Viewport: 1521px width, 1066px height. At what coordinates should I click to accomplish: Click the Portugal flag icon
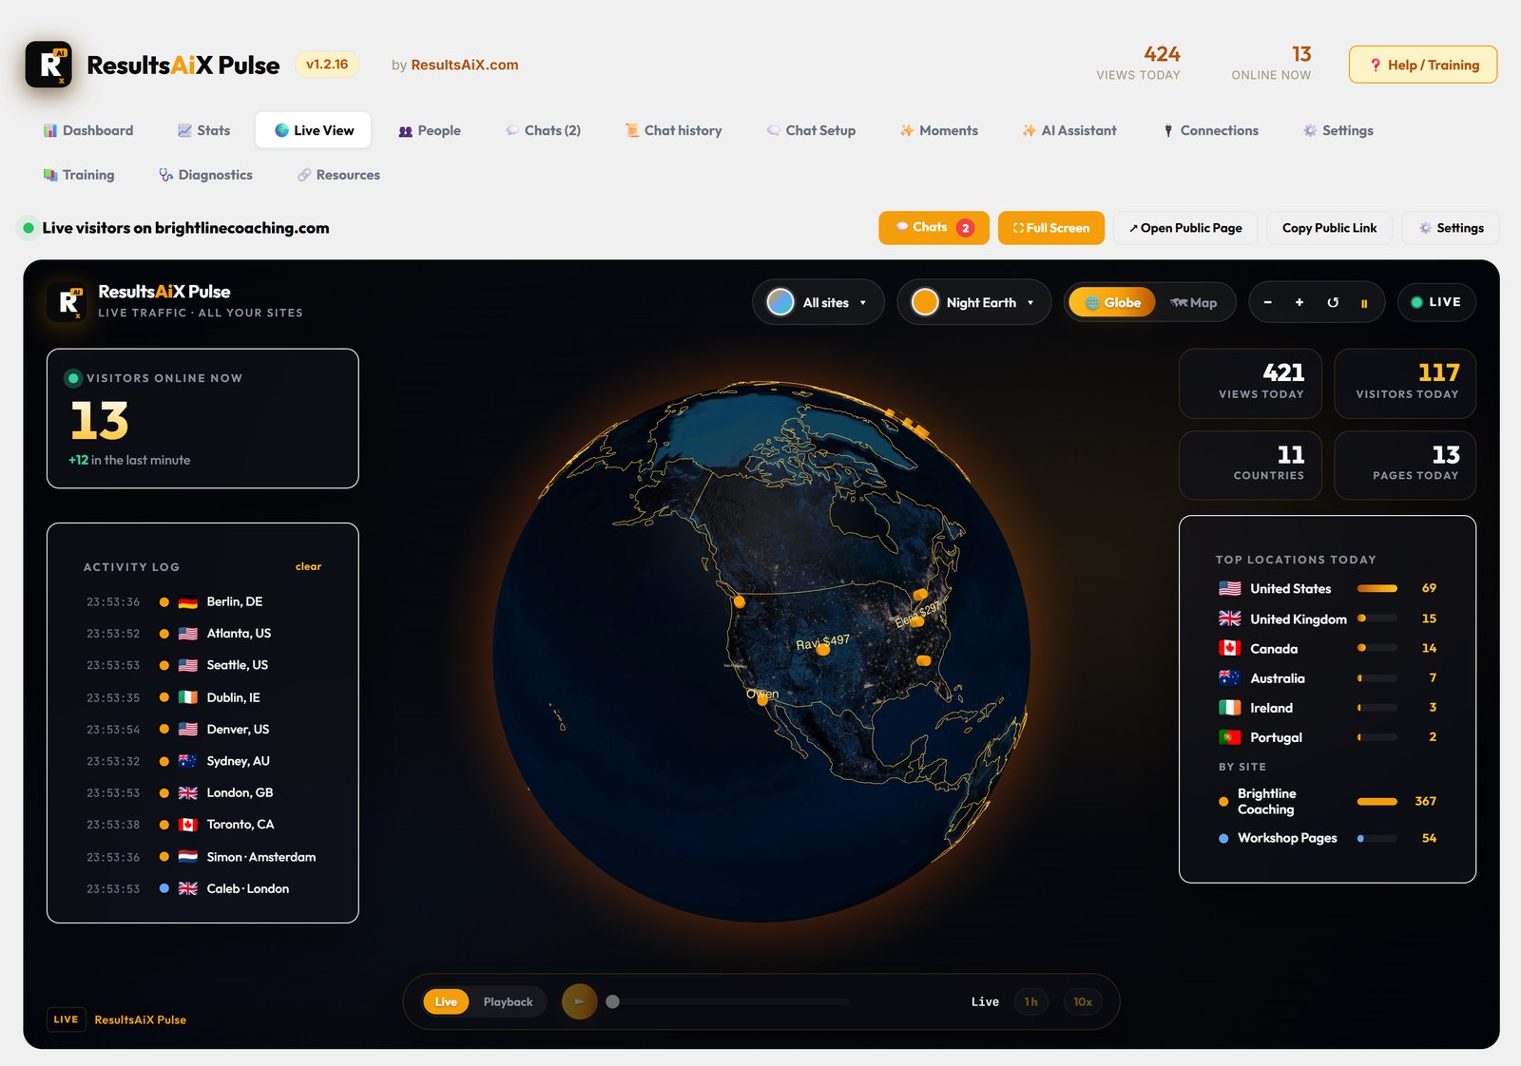click(1230, 737)
